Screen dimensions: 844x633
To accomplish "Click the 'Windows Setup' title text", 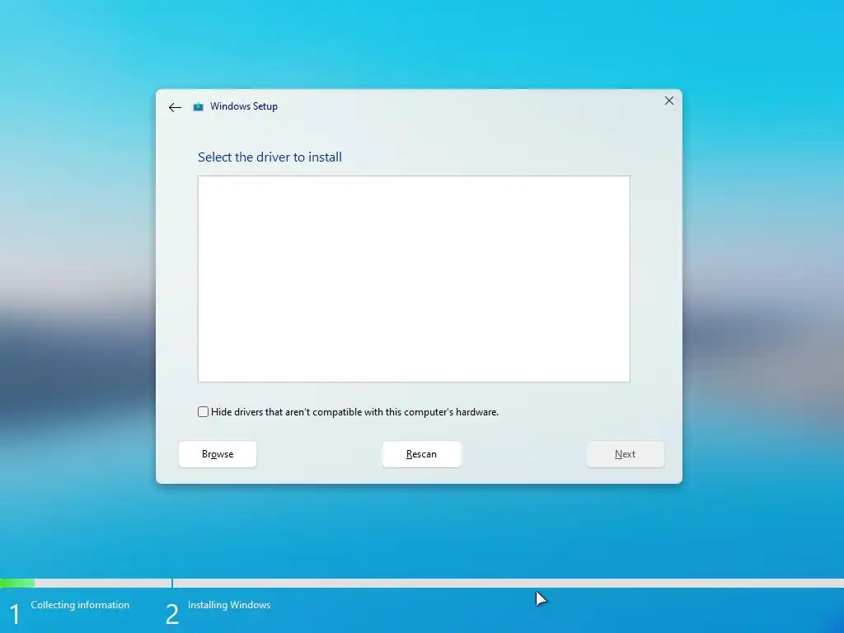I will click(x=244, y=106).
